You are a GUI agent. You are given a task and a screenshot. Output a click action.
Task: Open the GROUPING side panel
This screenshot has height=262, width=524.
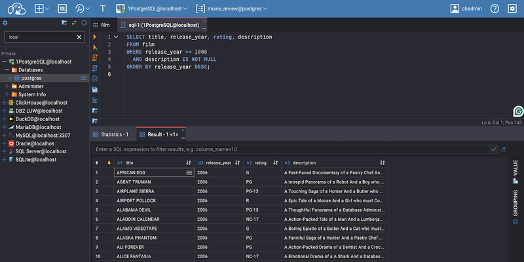tap(515, 207)
